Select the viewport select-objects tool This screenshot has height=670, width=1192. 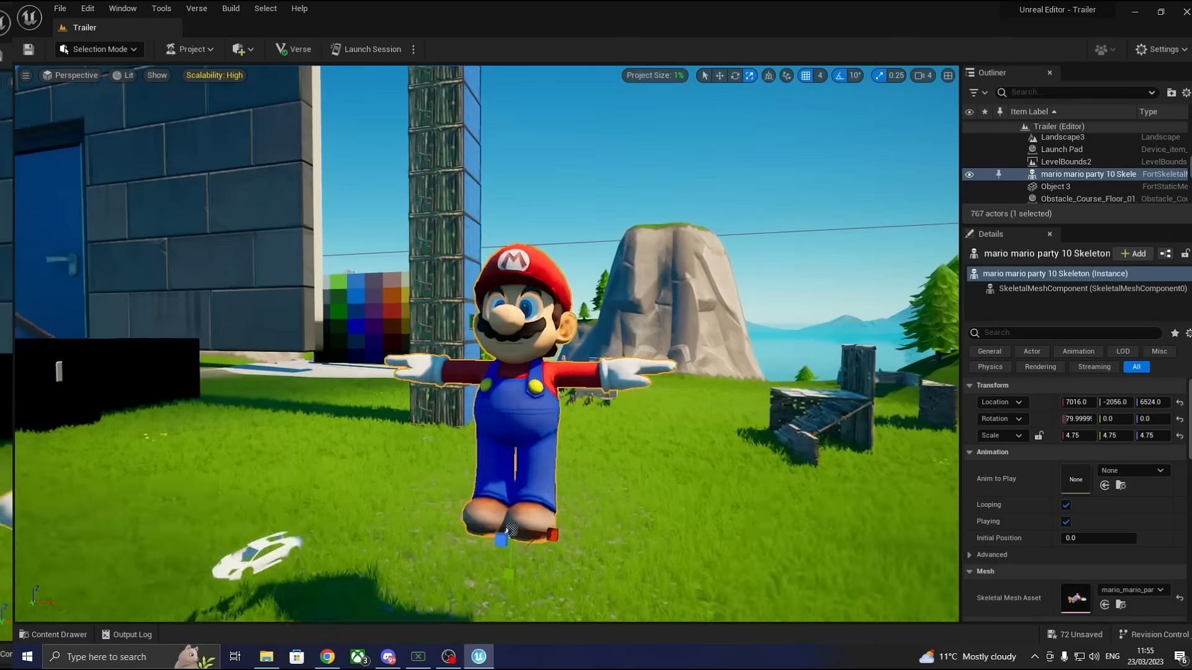[705, 76]
